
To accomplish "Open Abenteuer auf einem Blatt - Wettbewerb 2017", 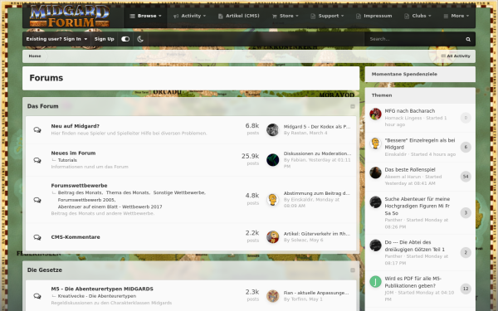I will pyautogui.click(x=110, y=207).
